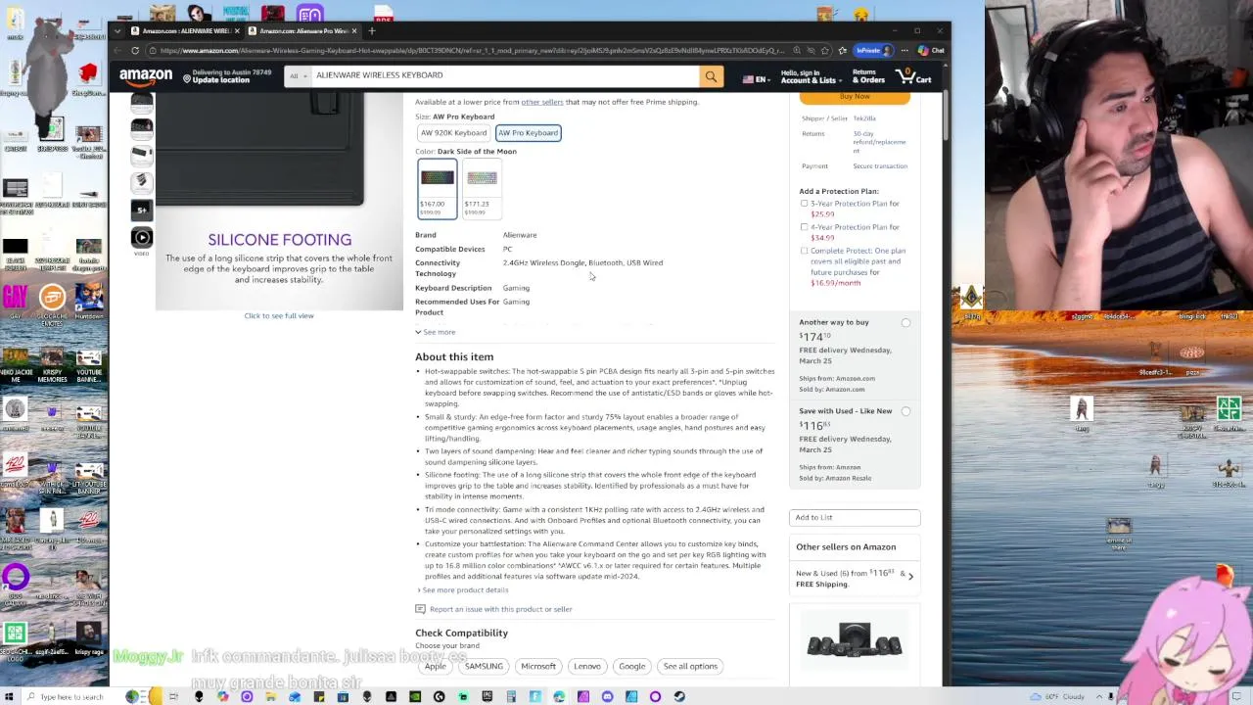Click the browser address bar URL
Screen dimensions: 1253x705
click(x=473, y=50)
